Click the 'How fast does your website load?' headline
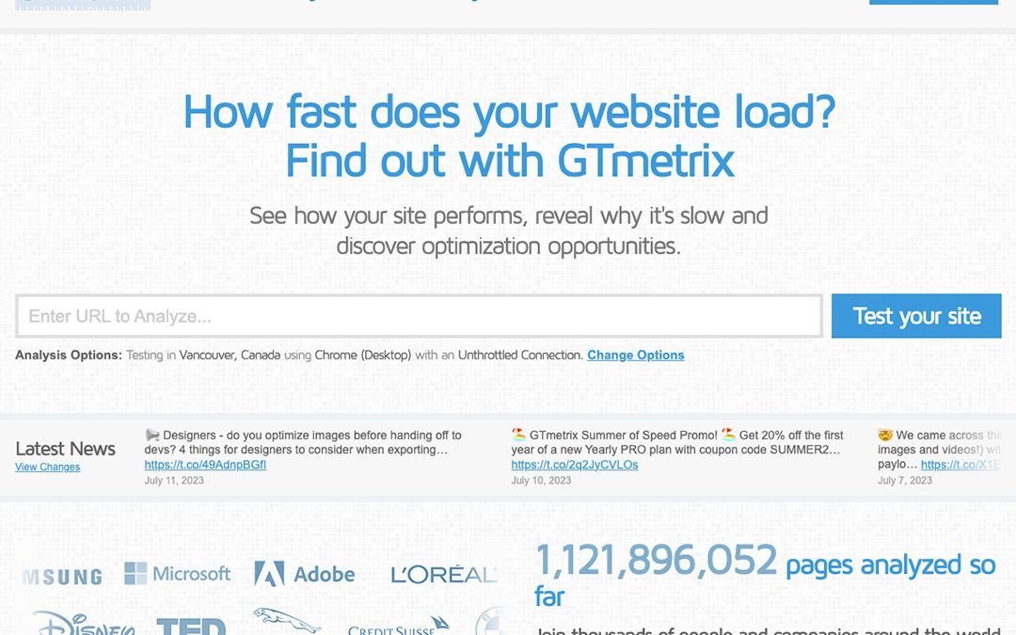Screen dimensions: 1016x635 point(509,112)
